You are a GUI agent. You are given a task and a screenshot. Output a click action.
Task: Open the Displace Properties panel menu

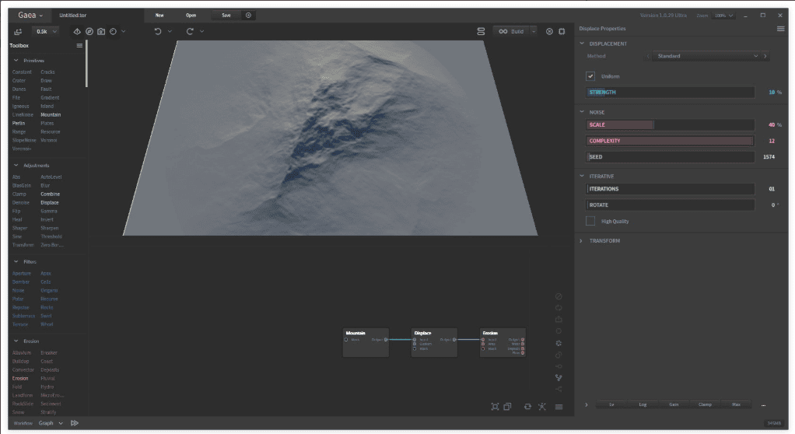[x=781, y=29]
